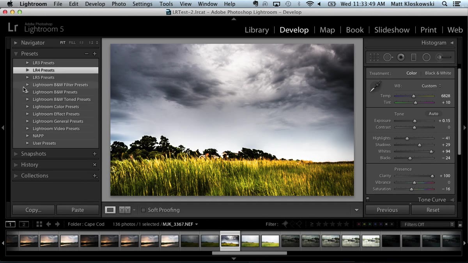The width and height of the screenshot is (468, 263).
Task: Open the Photo menu
Action: [x=119, y=4]
